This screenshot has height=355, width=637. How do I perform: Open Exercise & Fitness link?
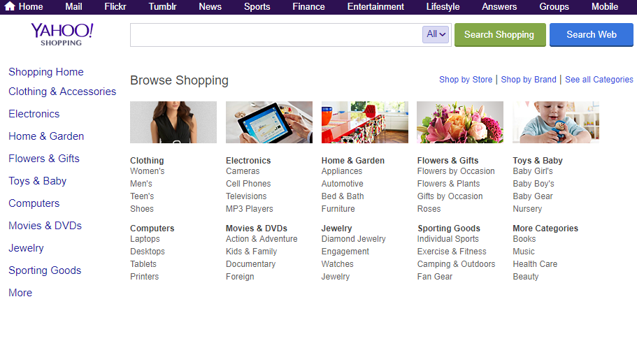coord(452,252)
